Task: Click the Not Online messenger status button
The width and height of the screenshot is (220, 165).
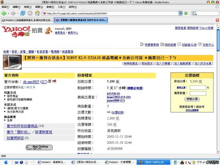Action: pos(39,147)
